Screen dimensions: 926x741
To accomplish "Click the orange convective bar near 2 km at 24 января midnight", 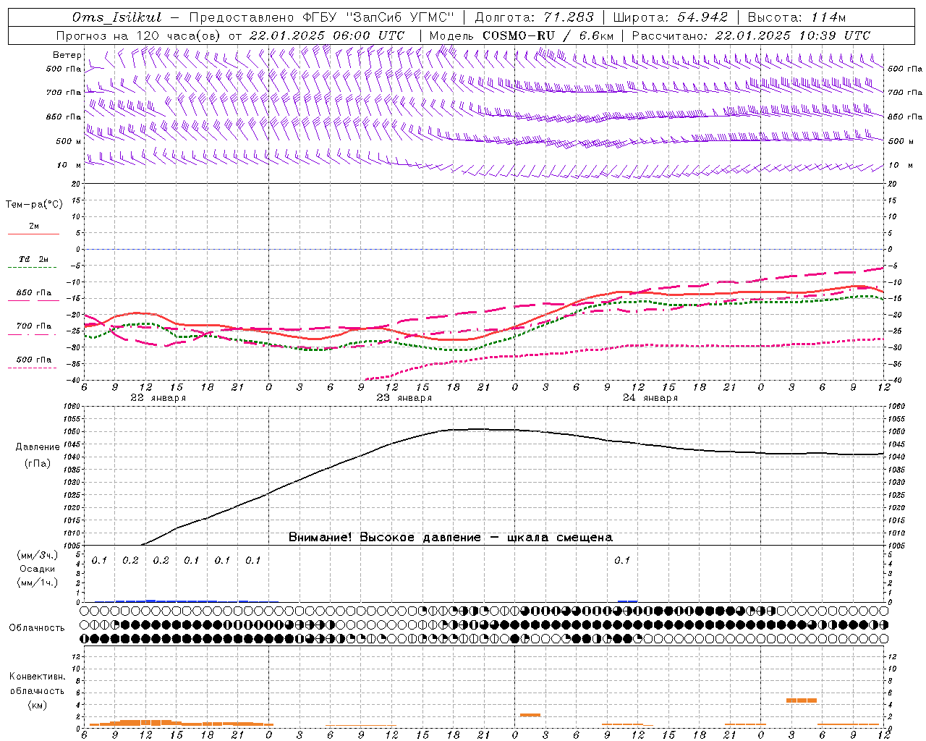I will [x=530, y=715].
